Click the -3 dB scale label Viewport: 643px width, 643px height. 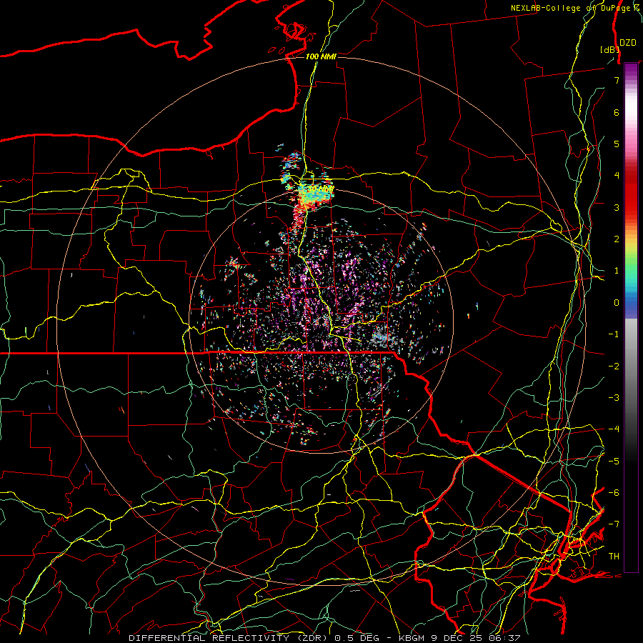(614, 397)
